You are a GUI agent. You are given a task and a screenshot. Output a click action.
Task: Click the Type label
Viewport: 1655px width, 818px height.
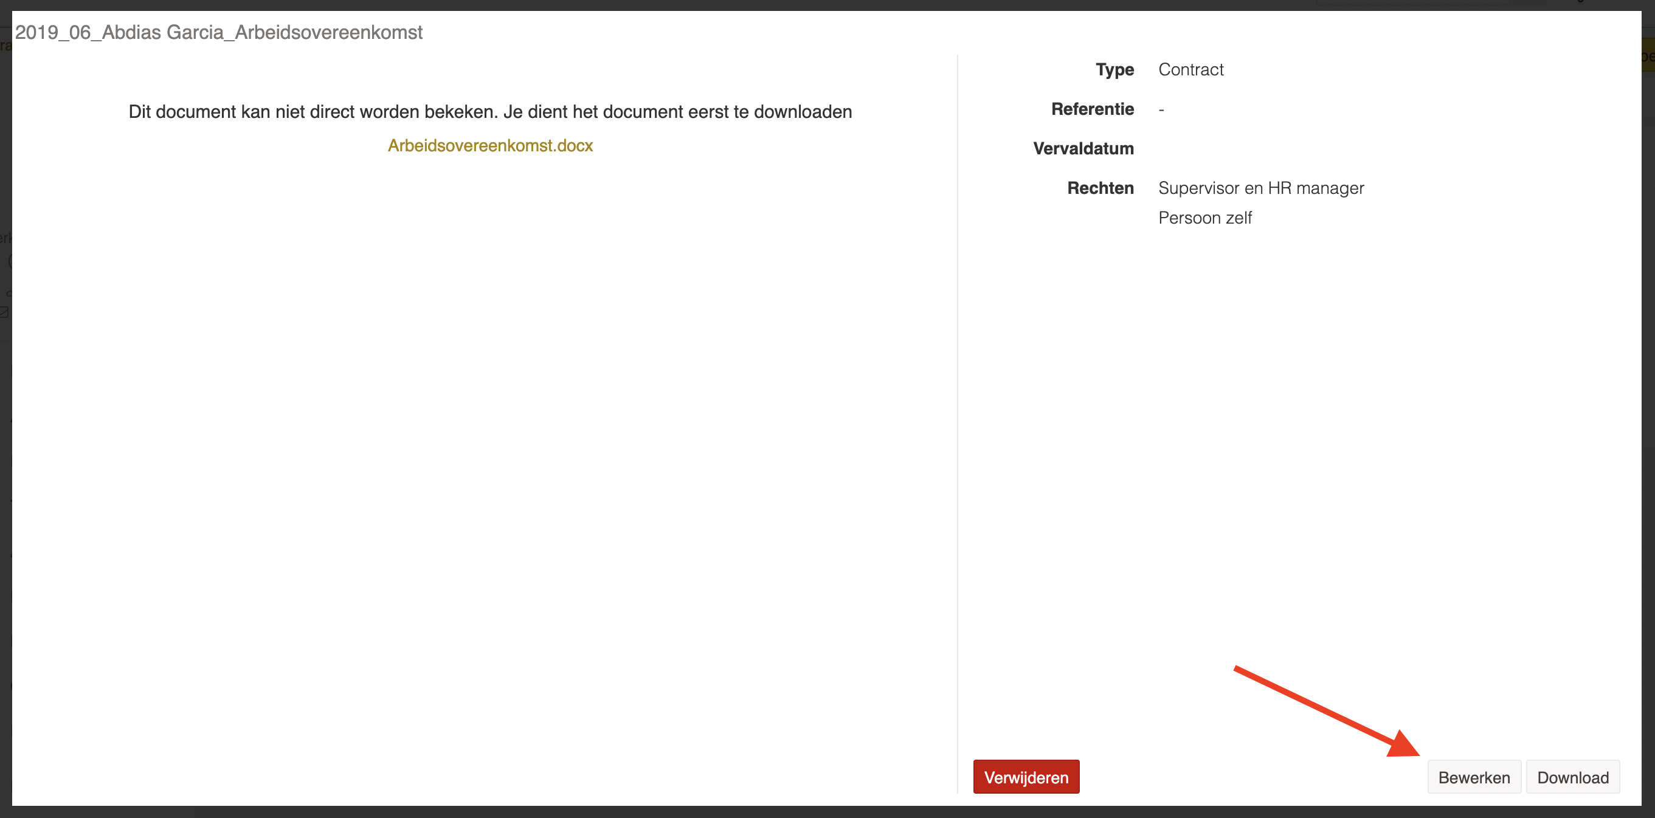coord(1114,69)
